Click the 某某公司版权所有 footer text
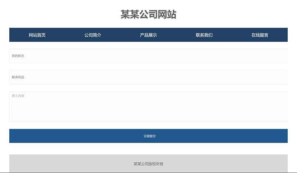Viewport: 297px width, 173px height. (148, 164)
